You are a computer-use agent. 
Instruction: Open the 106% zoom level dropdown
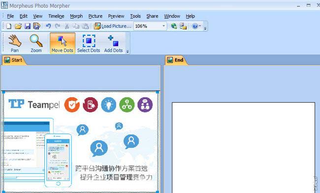163,26
